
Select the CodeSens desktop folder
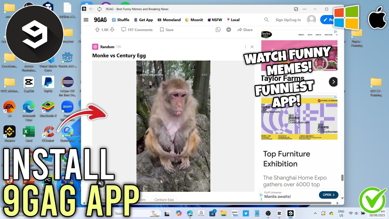click(9, 60)
